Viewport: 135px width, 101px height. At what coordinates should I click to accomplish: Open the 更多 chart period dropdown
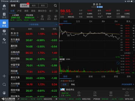tap(129, 22)
